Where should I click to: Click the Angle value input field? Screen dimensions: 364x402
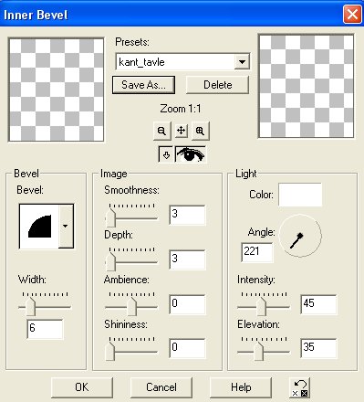(257, 252)
